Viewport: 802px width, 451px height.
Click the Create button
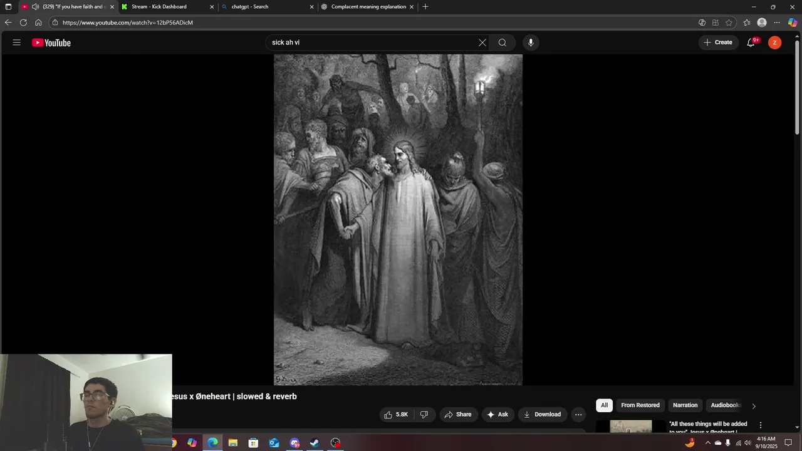point(718,43)
